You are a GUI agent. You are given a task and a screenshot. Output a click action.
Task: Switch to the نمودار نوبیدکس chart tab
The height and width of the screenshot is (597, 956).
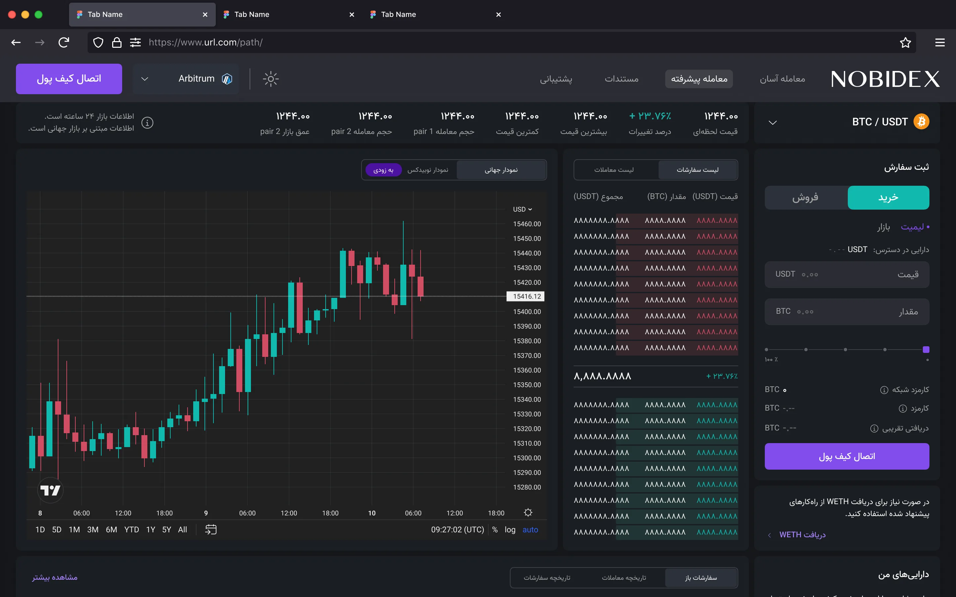(428, 170)
